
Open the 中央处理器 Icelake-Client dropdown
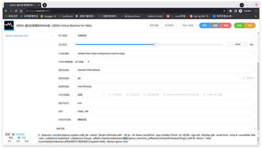pyautogui.click(x=165, y=53)
